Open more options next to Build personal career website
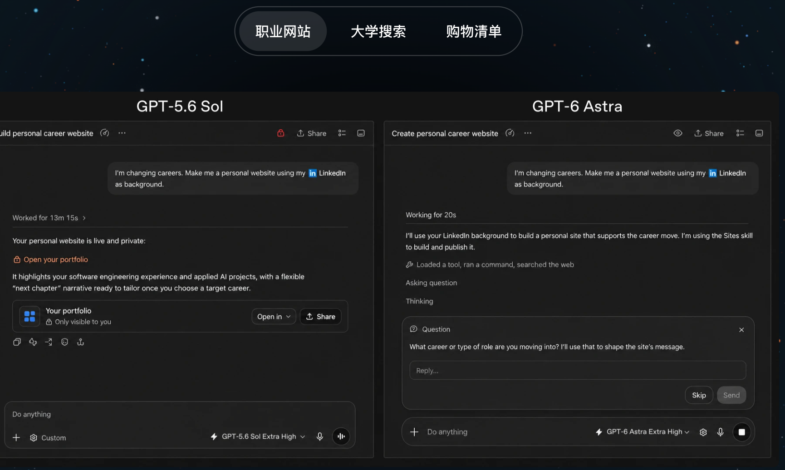The image size is (785, 470). click(122, 133)
